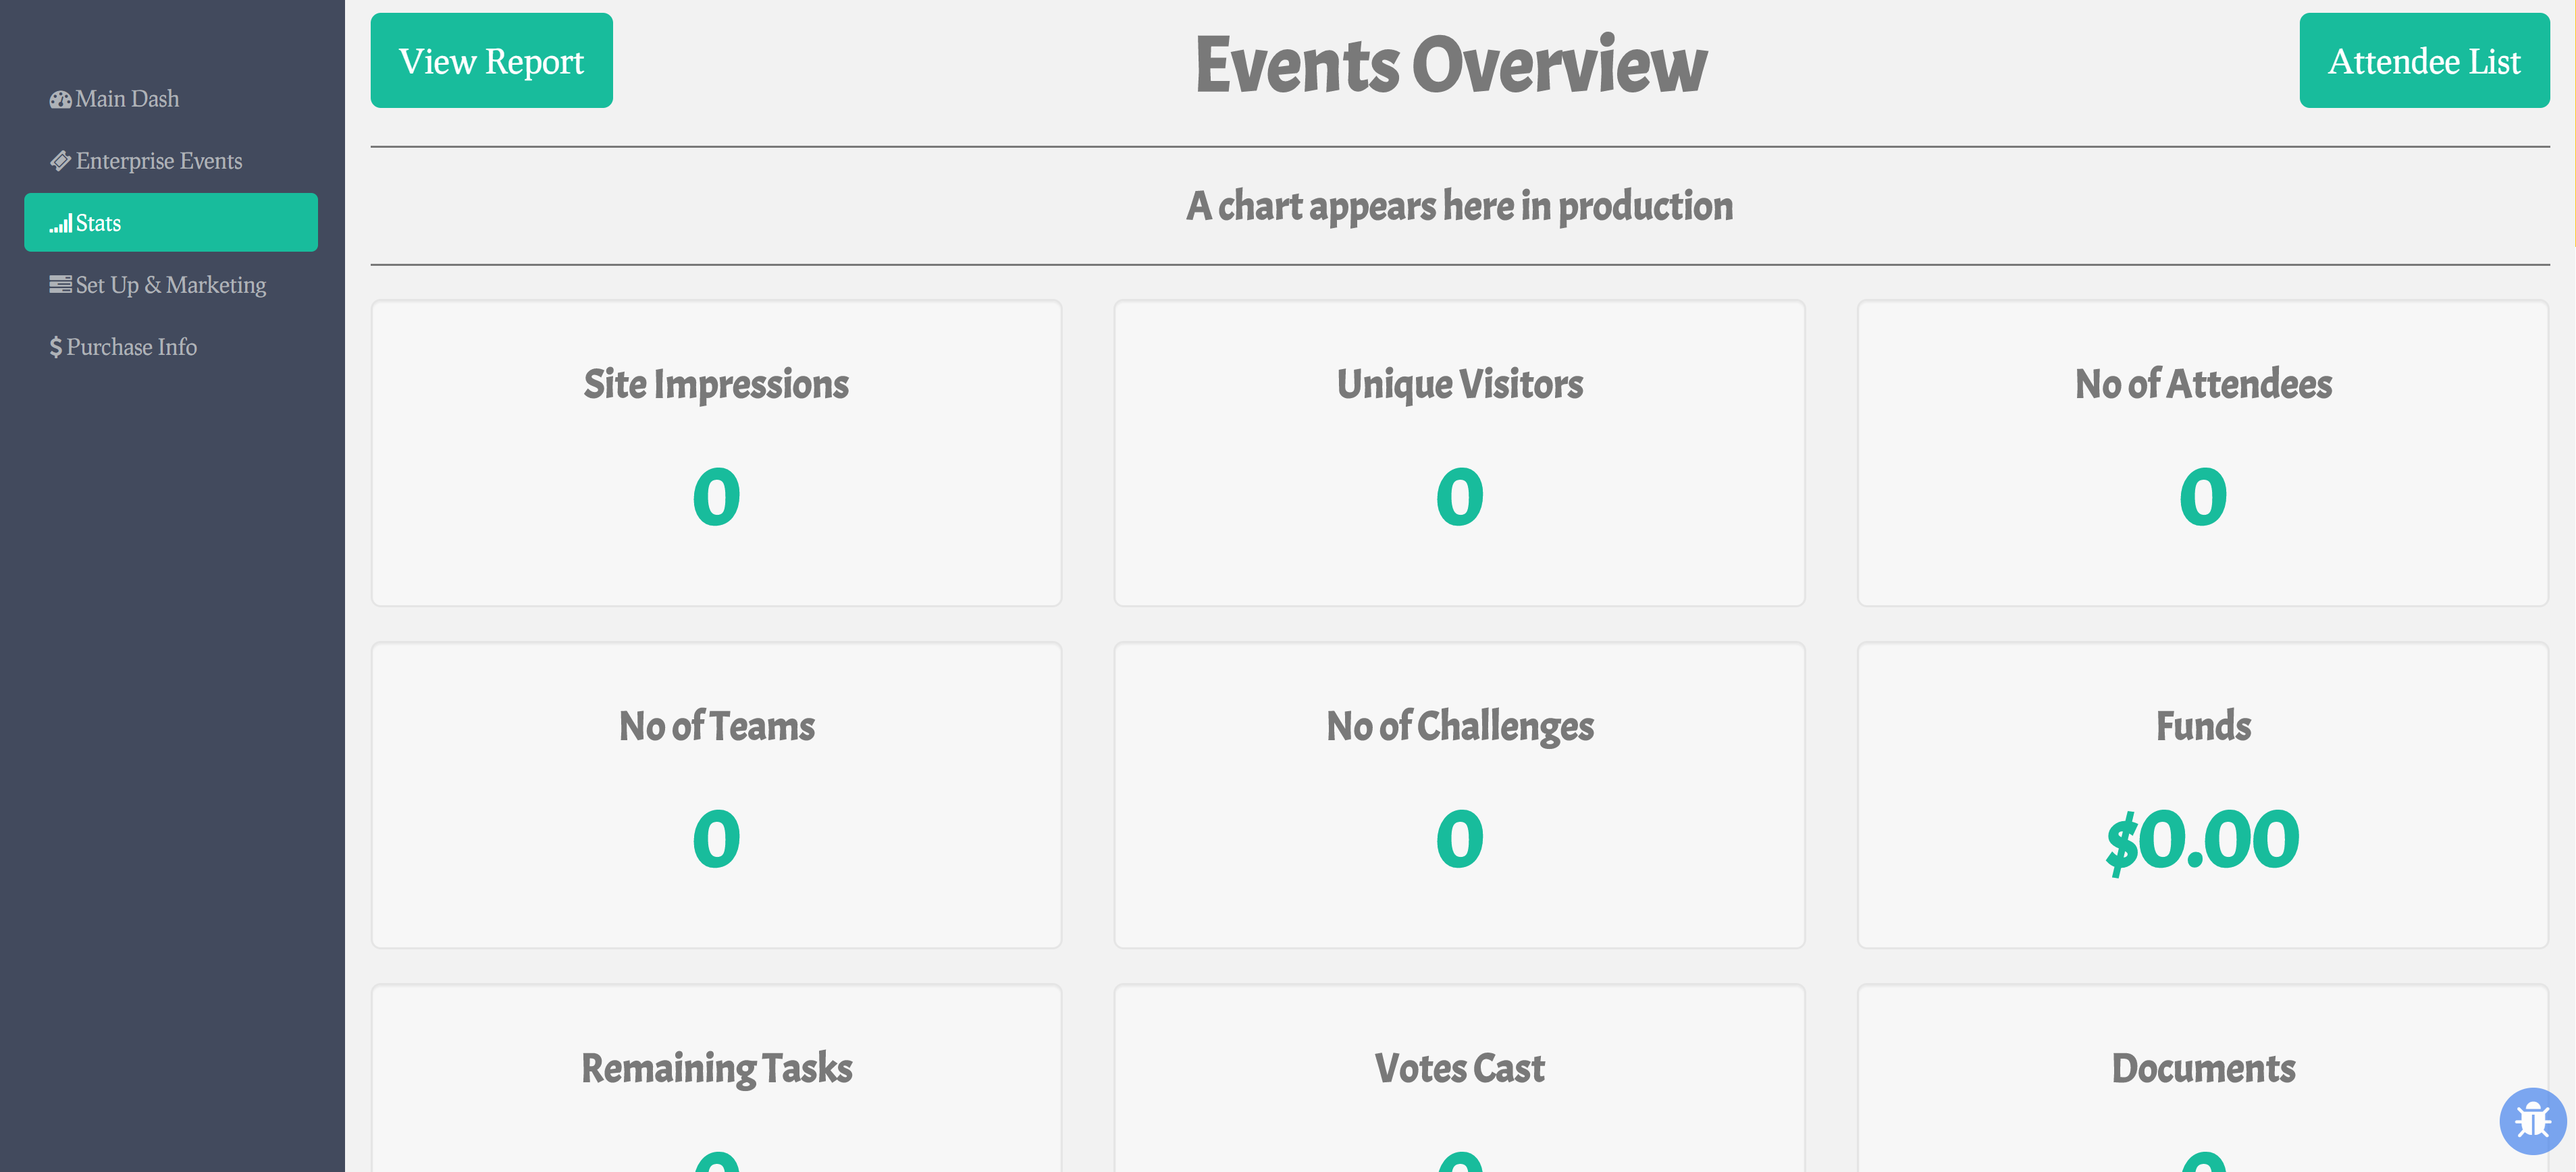Select the No of Attendees title

[2203, 385]
